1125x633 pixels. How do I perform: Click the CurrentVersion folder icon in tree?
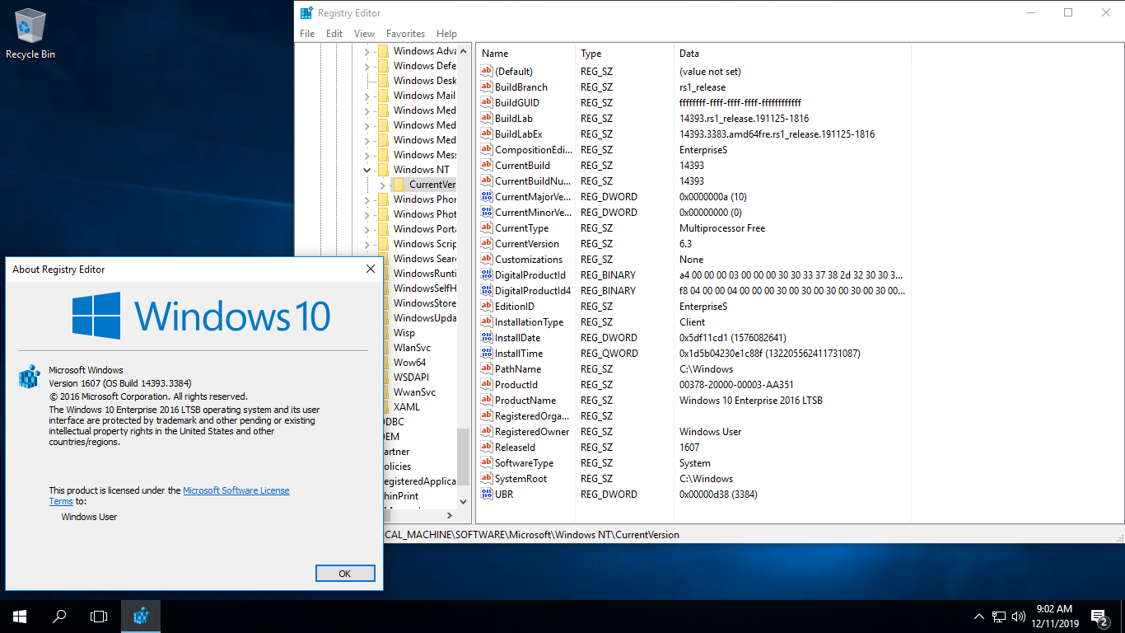click(x=399, y=185)
